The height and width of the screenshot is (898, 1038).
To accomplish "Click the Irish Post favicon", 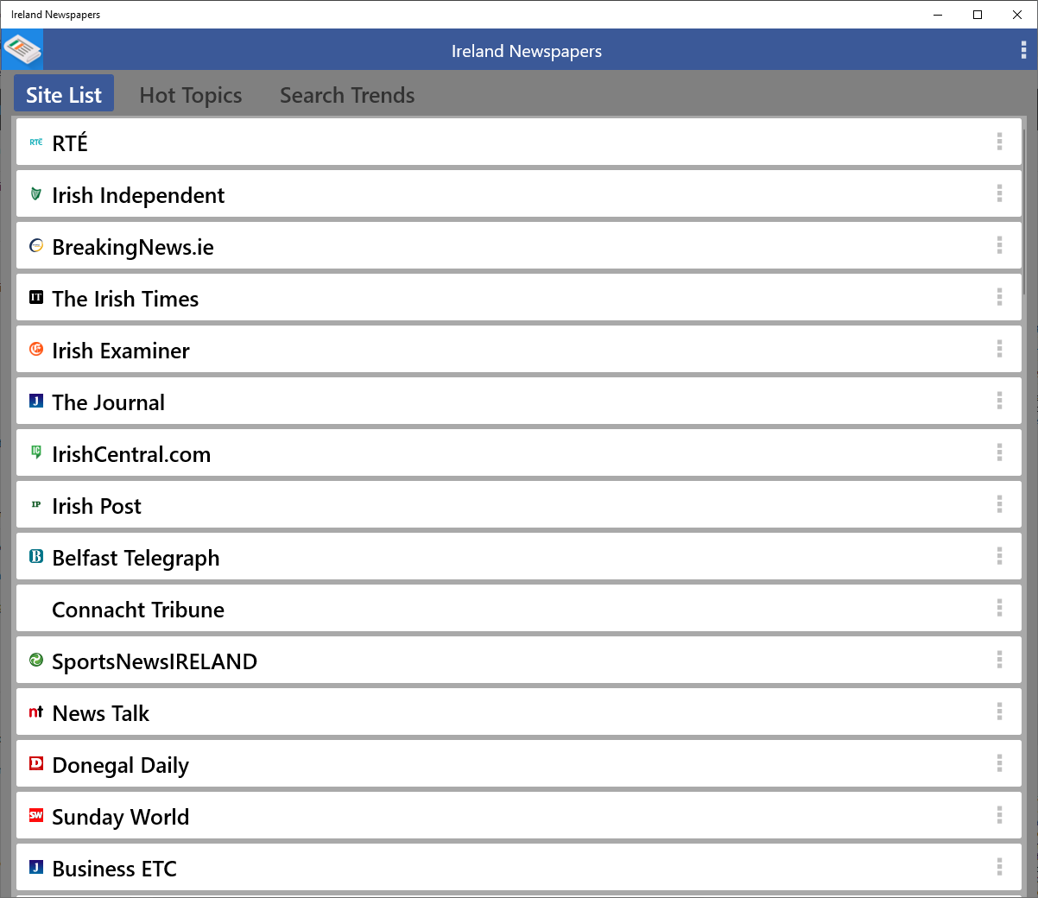I will (x=36, y=504).
